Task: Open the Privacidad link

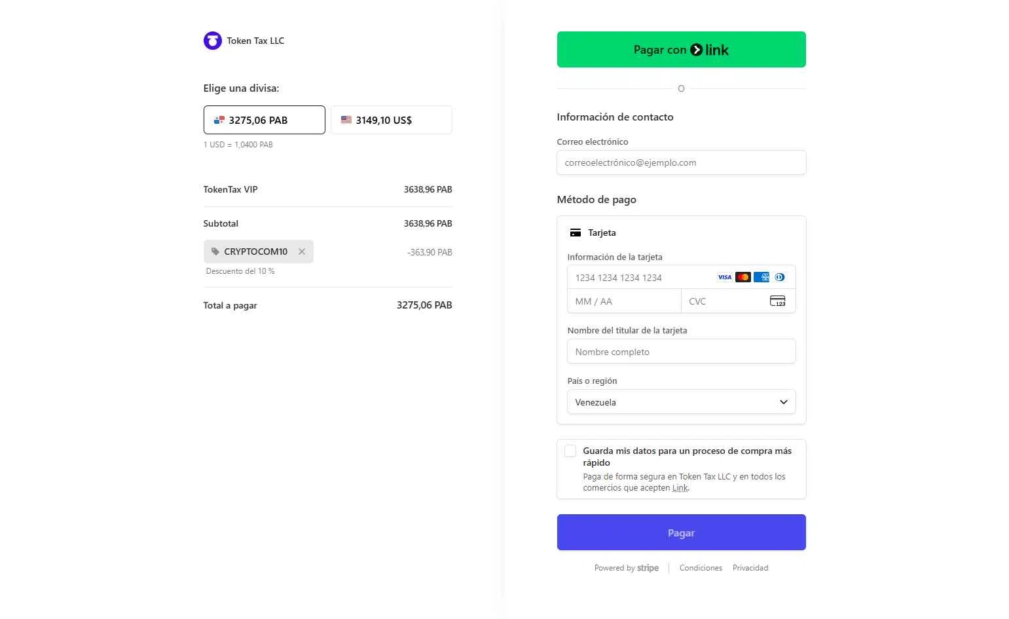Action: point(750,568)
